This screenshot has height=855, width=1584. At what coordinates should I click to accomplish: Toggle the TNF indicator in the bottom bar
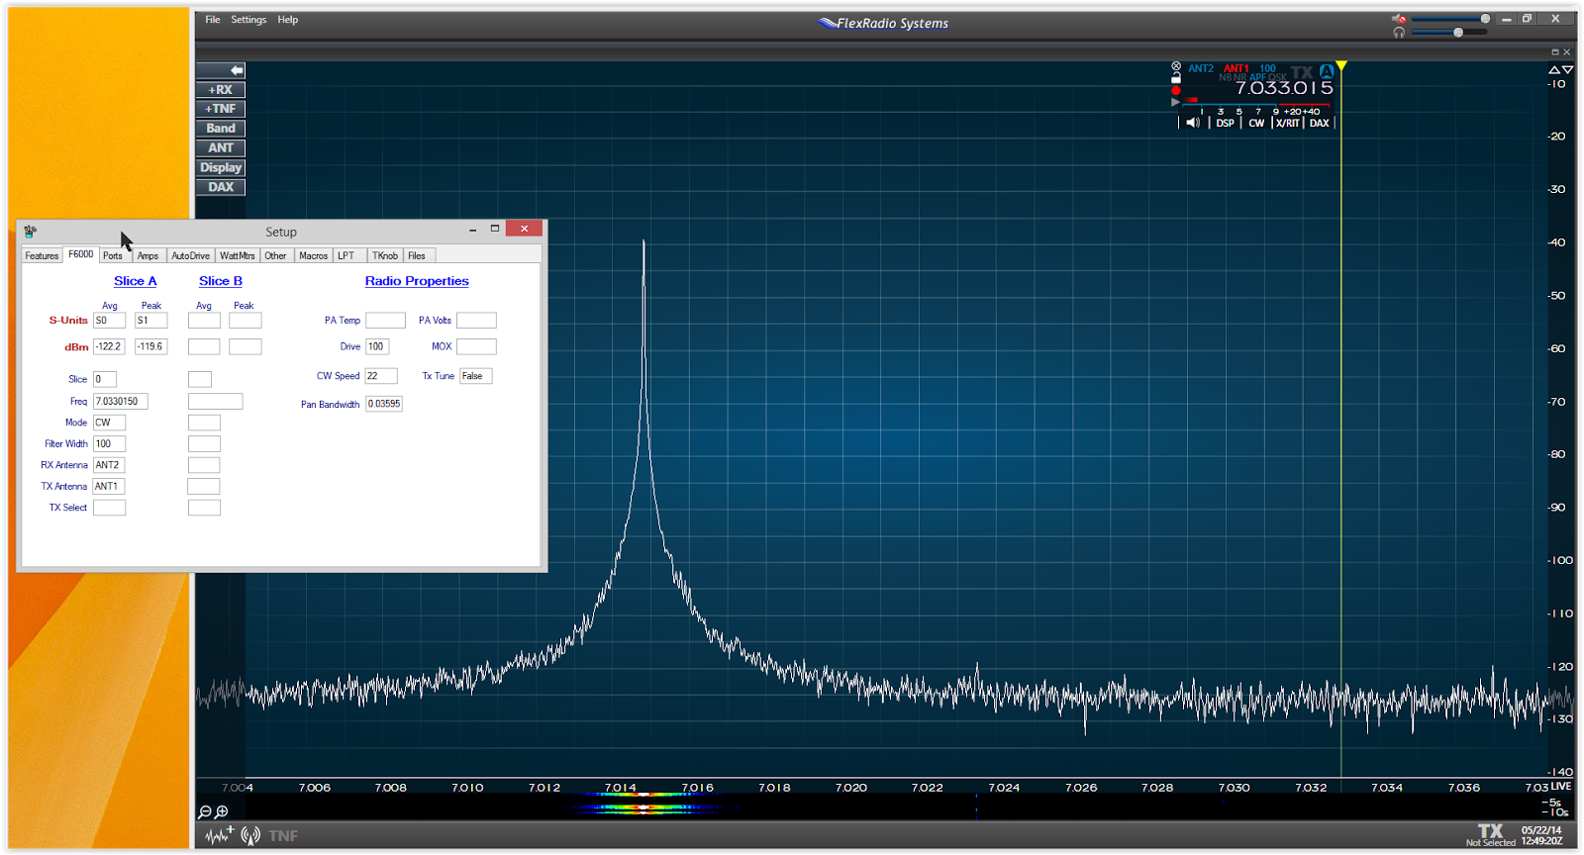click(283, 836)
